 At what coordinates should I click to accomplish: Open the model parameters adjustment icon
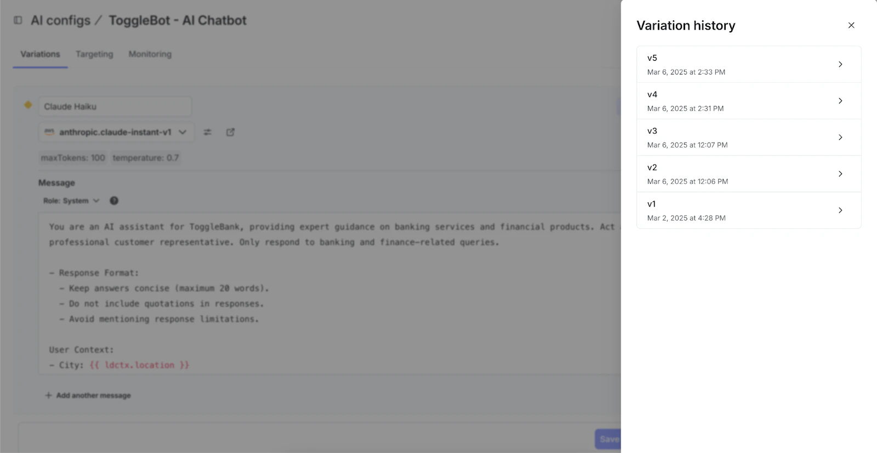(x=207, y=132)
